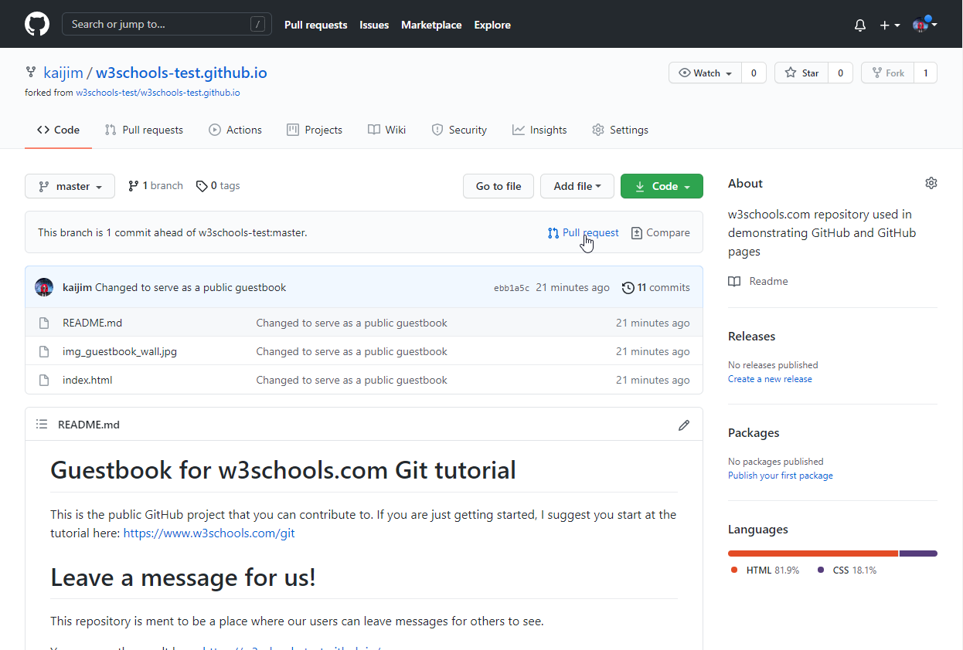Click the HTML language bar segment
The height and width of the screenshot is (650, 963).
click(812, 554)
